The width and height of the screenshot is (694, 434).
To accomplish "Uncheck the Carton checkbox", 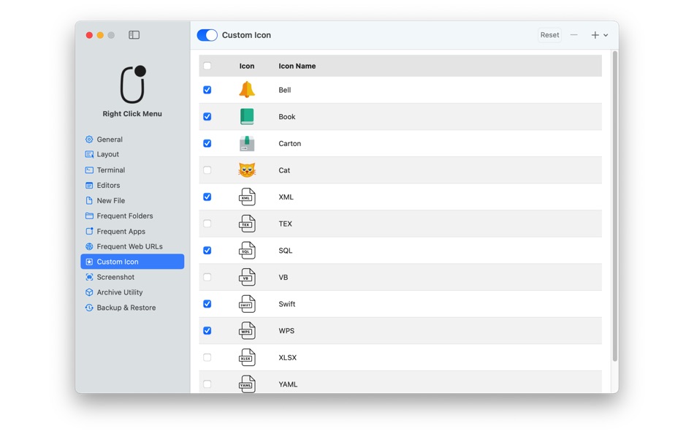I will [207, 143].
